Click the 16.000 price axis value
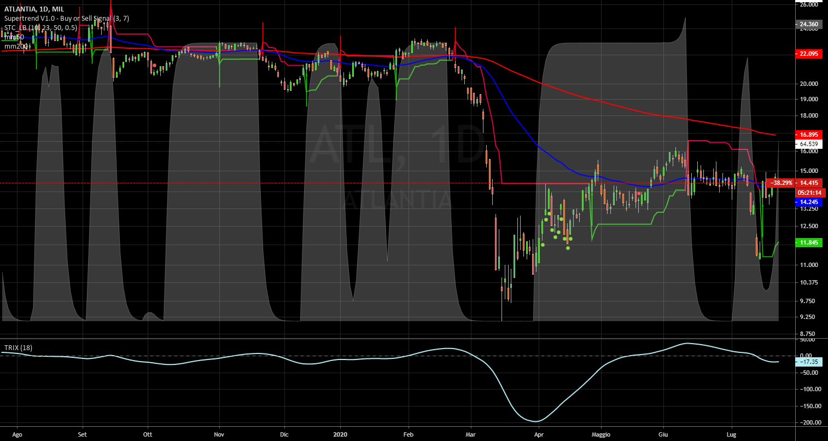Screen dimensions: 828x441 point(809,152)
